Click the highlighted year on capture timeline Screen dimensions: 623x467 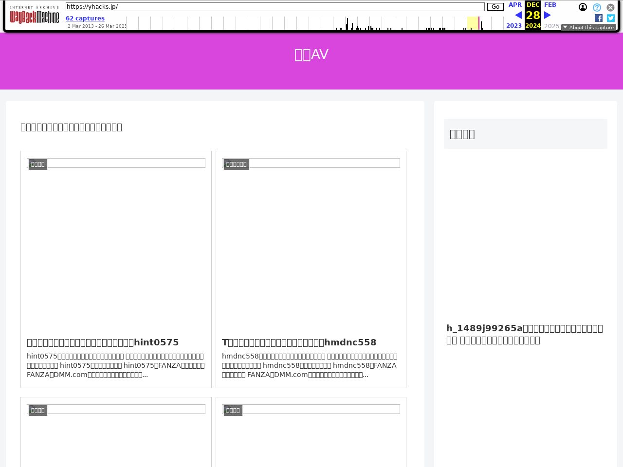[473, 23]
